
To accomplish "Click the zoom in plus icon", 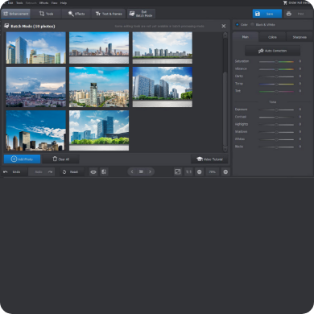I will (225, 171).
